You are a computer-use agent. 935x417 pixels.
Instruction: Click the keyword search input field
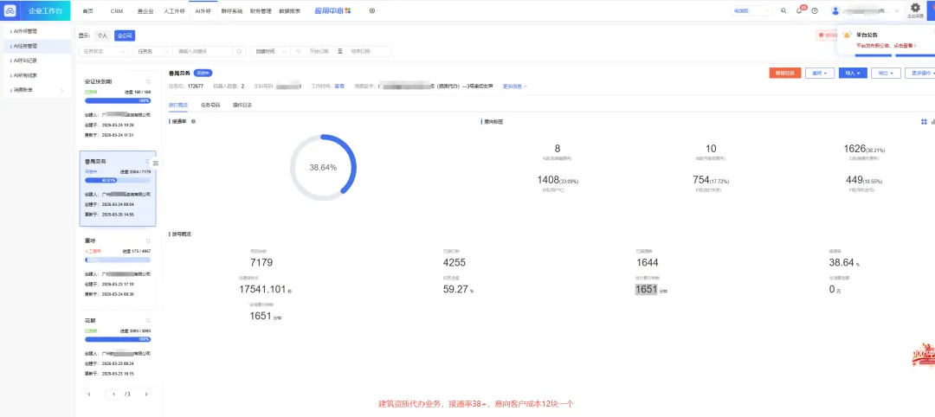click(203, 51)
